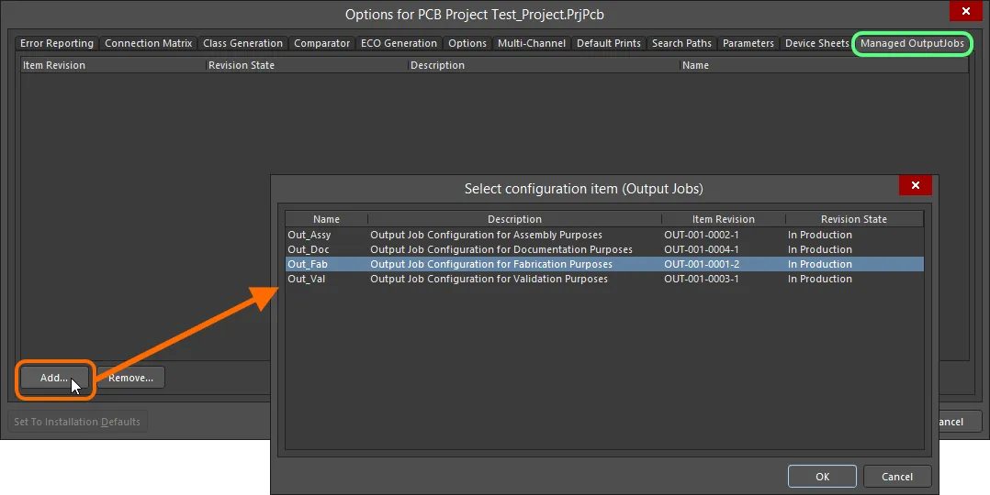Click revision OUT-001-0002-1
The image size is (990, 495).
click(x=702, y=236)
